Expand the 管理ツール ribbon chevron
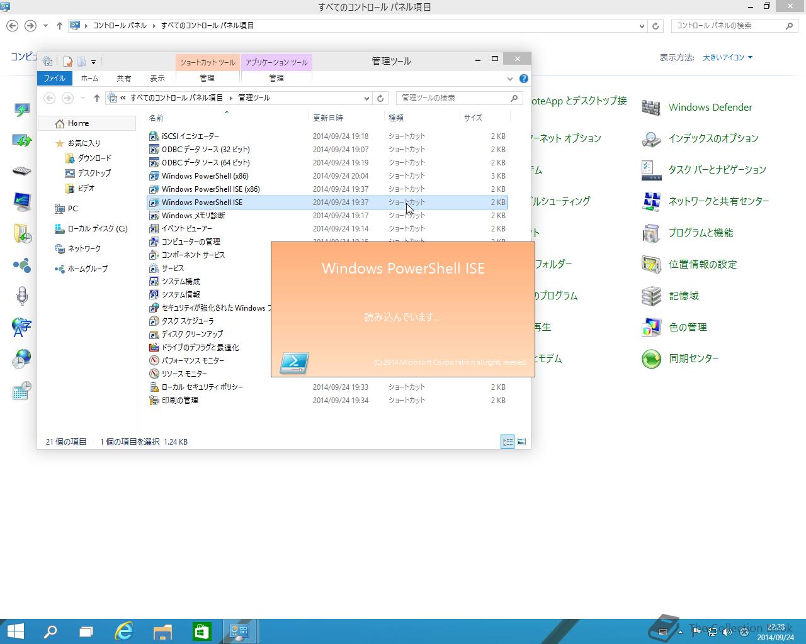 (x=510, y=79)
